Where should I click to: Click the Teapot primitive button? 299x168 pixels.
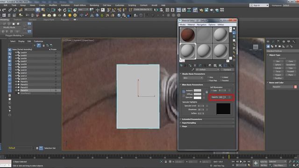click(278, 75)
